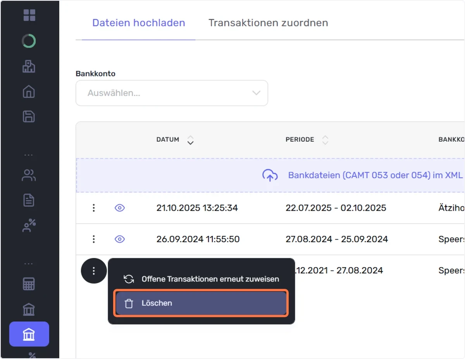Screen dimensions: 465x359
Task: Switch to Dateien hochladen tab
Action: tap(139, 23)
